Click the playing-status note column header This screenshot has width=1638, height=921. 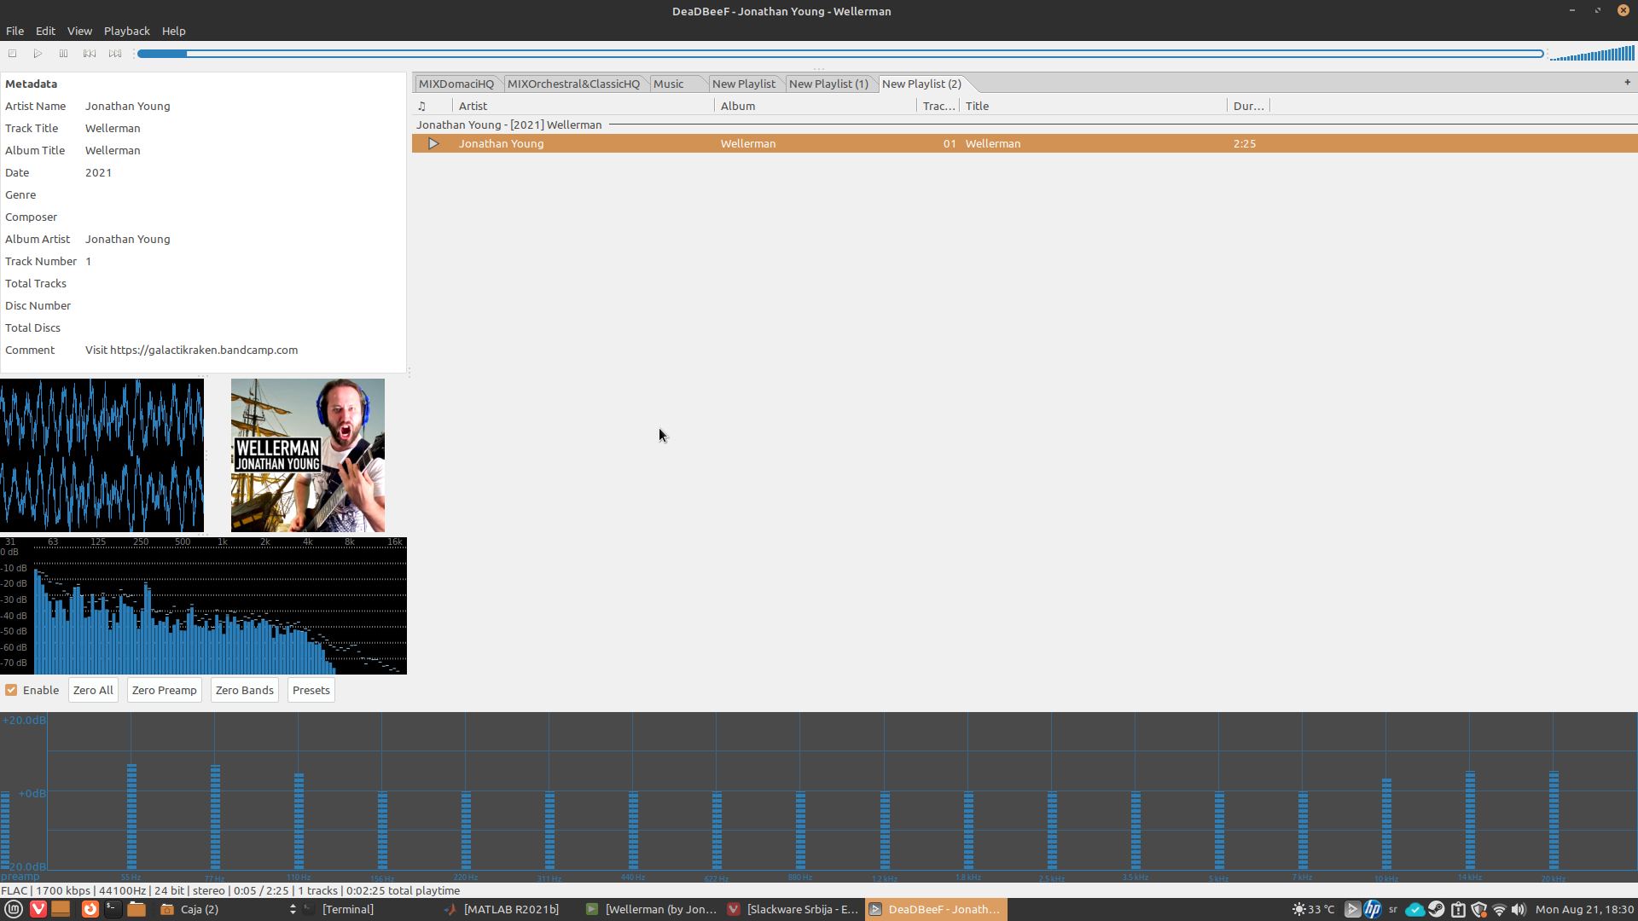pos(421,107)
